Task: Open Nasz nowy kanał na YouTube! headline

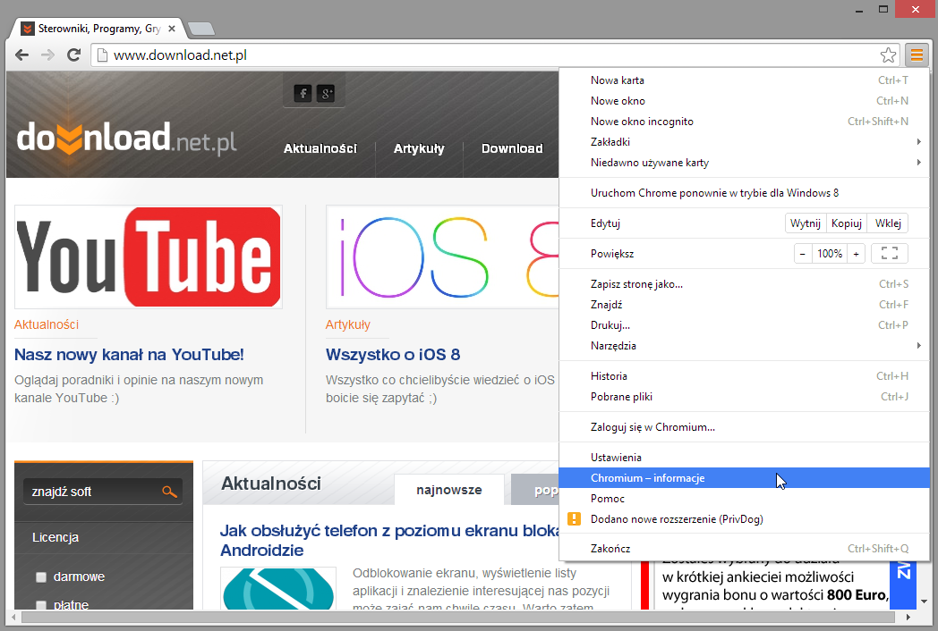Action: (129, 354)
